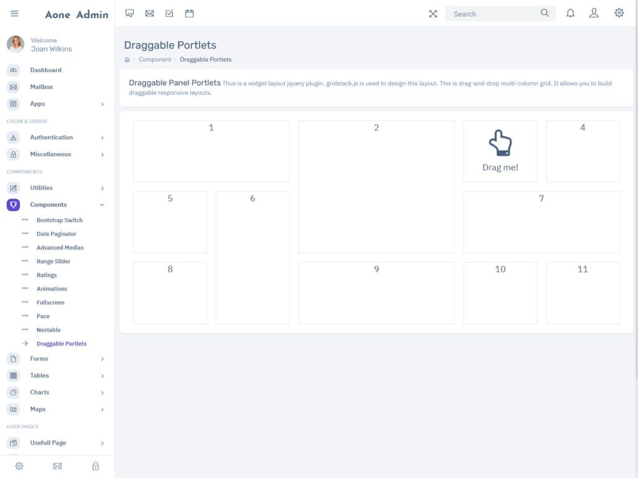
Task: Open the user profile icon in the header
Action: pyautogui.click(x=594, y=12)
